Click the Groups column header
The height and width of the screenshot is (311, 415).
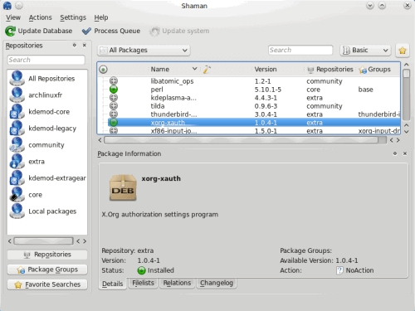(x=375, y=70)
